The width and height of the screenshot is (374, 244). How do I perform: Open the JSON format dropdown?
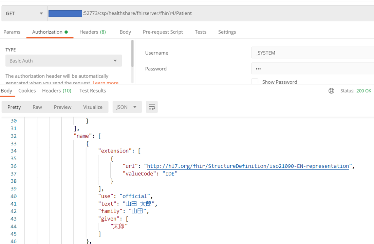(127, 107)
